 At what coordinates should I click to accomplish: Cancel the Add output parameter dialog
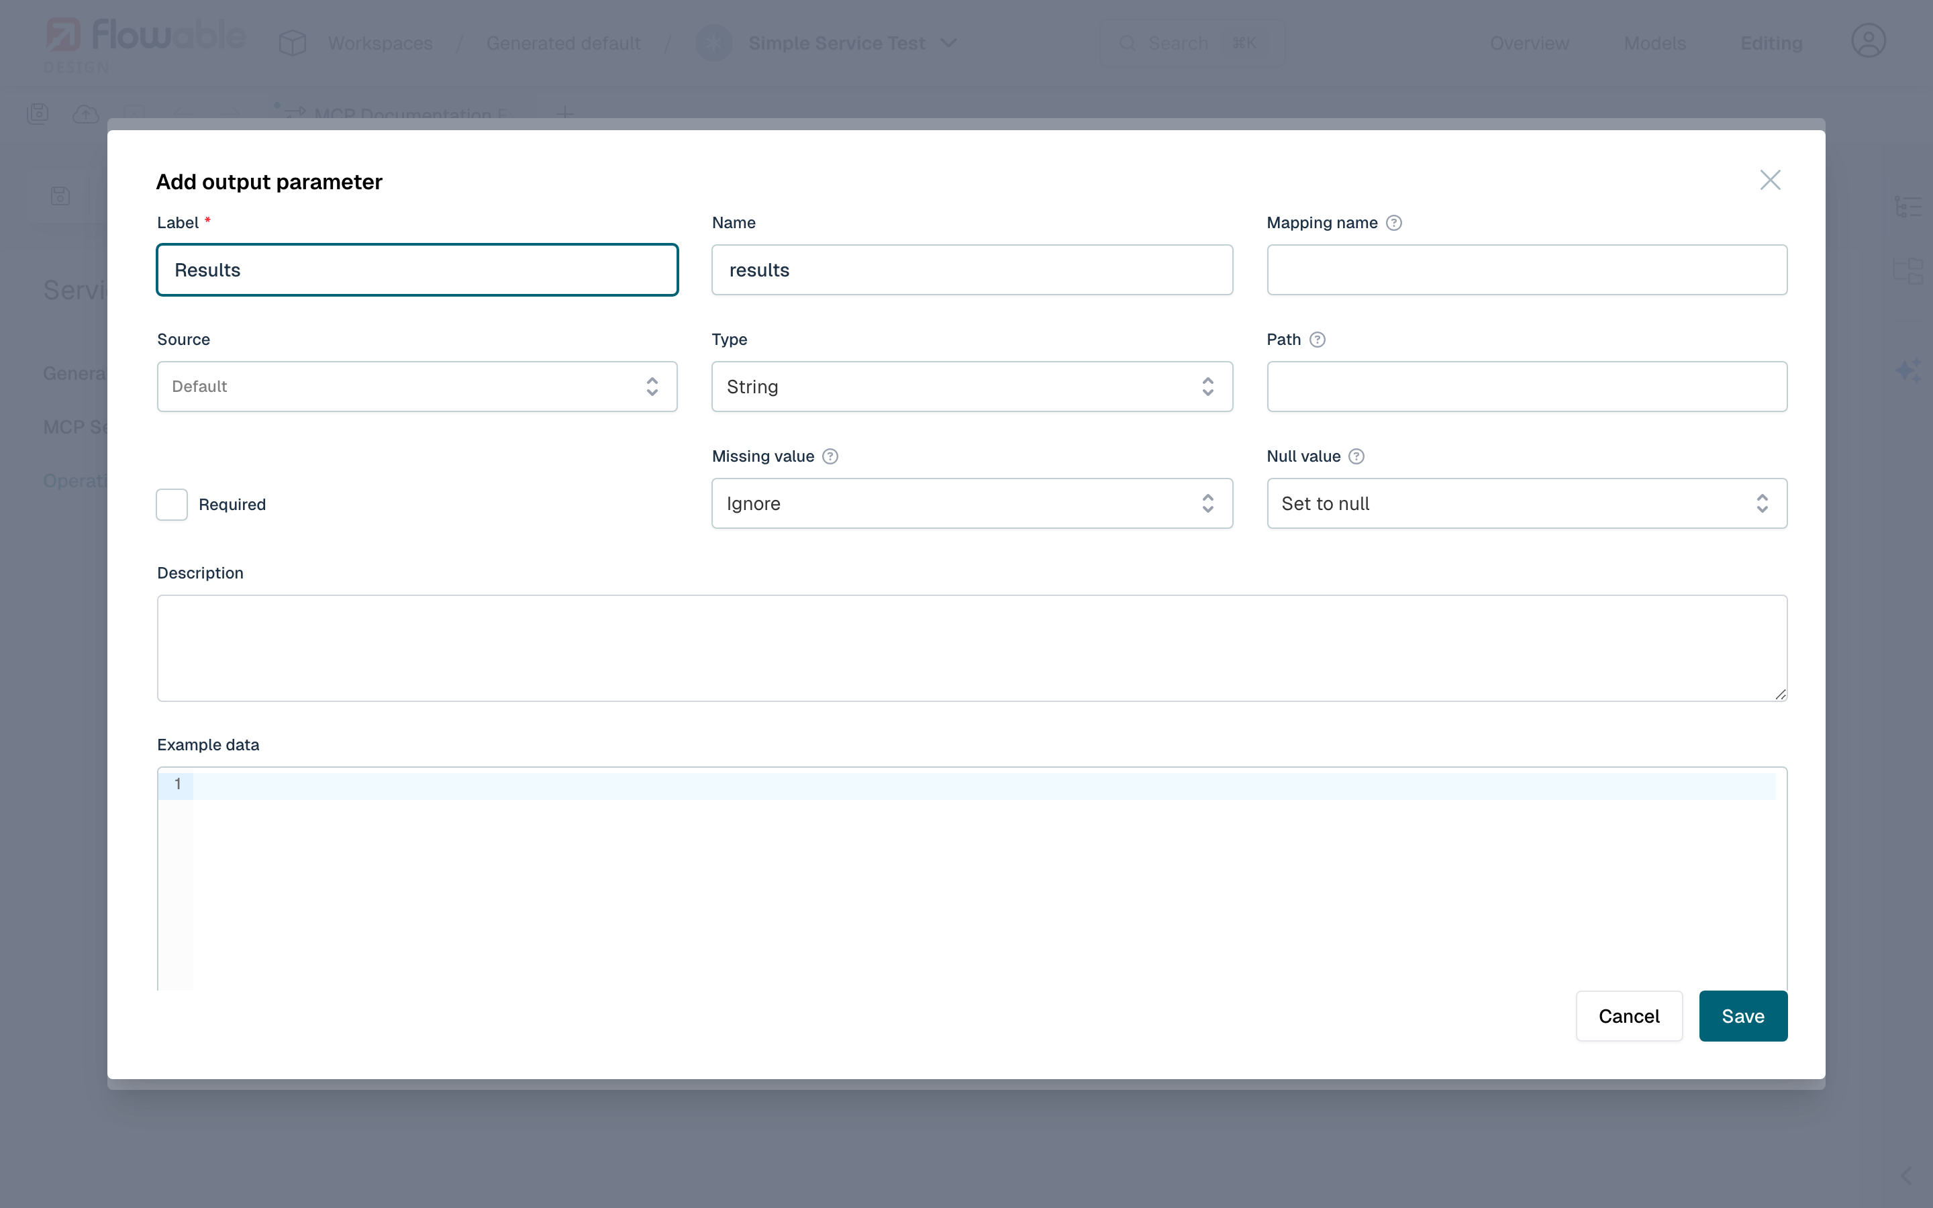(x=1629, y=1015)
